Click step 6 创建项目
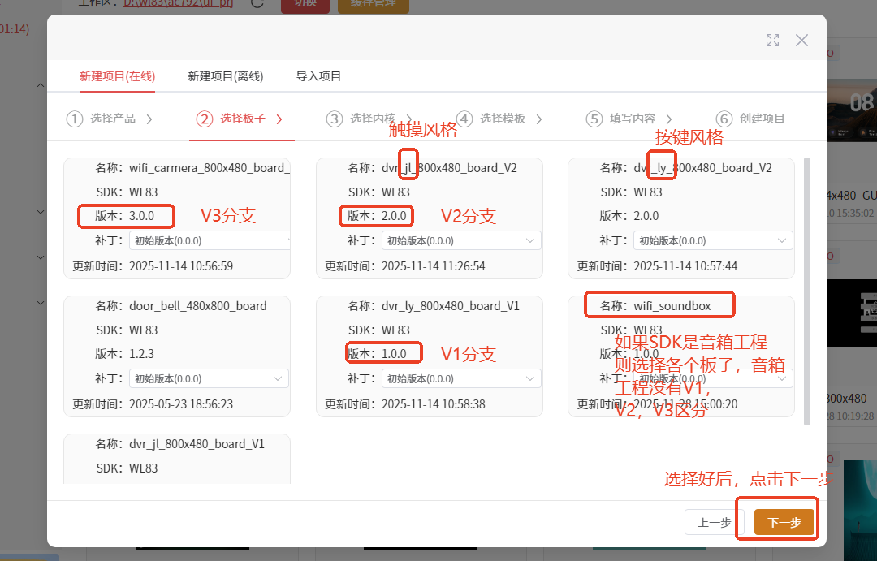Viewport: 877px width, 561px height. 750,119
